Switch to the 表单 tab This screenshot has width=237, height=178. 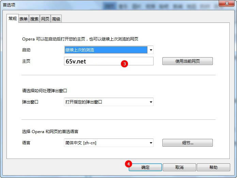23,19
